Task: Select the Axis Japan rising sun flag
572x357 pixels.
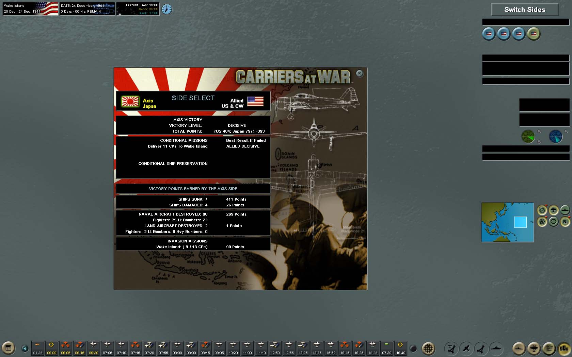Action: pyautogui.click(x=130, y=101)
